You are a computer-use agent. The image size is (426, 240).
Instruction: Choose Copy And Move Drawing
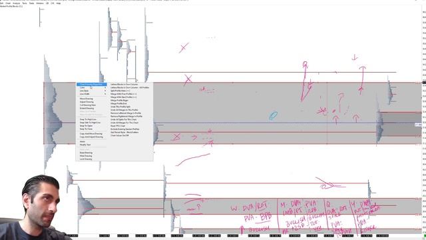click(91, 134)
